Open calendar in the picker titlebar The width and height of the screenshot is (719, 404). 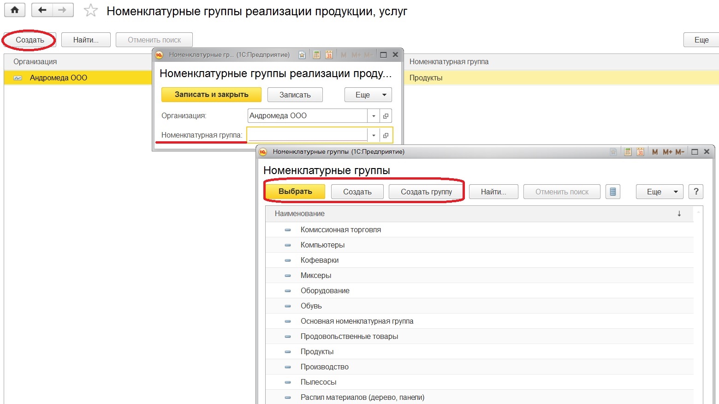(640, 152)
